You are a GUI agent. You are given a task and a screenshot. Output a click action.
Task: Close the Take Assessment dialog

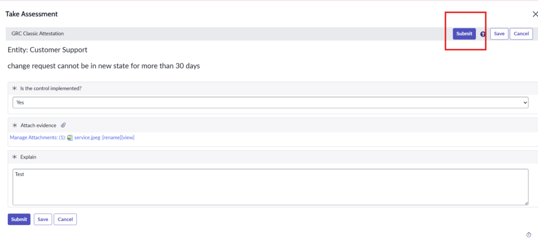click(535, 14)
